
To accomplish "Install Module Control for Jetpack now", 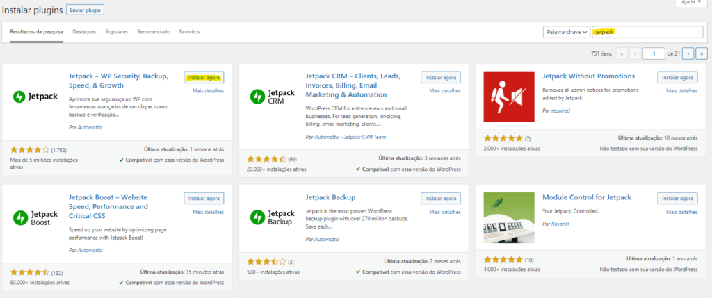I will (677, 198).
